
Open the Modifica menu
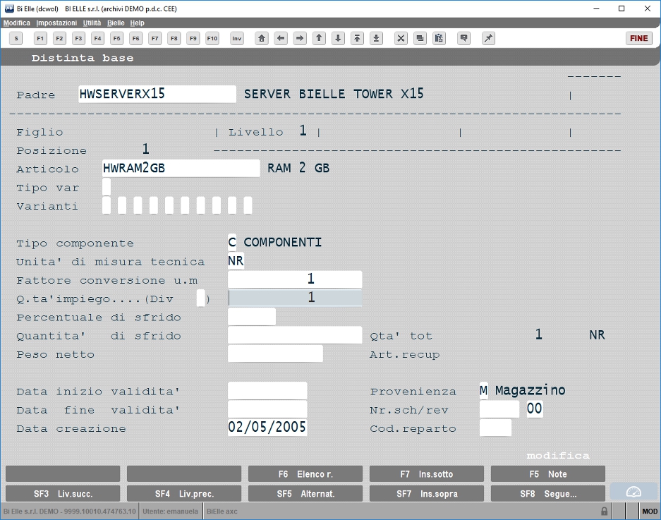(x=17, y=23)
